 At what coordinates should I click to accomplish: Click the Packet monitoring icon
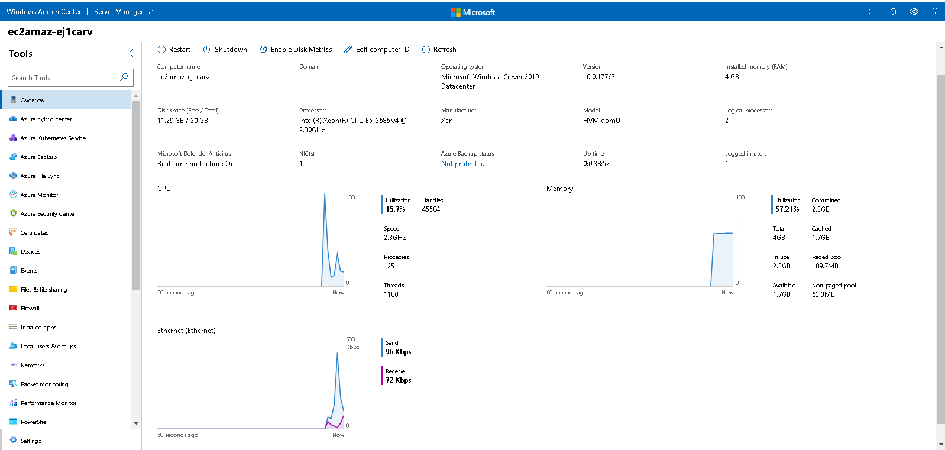13,384
